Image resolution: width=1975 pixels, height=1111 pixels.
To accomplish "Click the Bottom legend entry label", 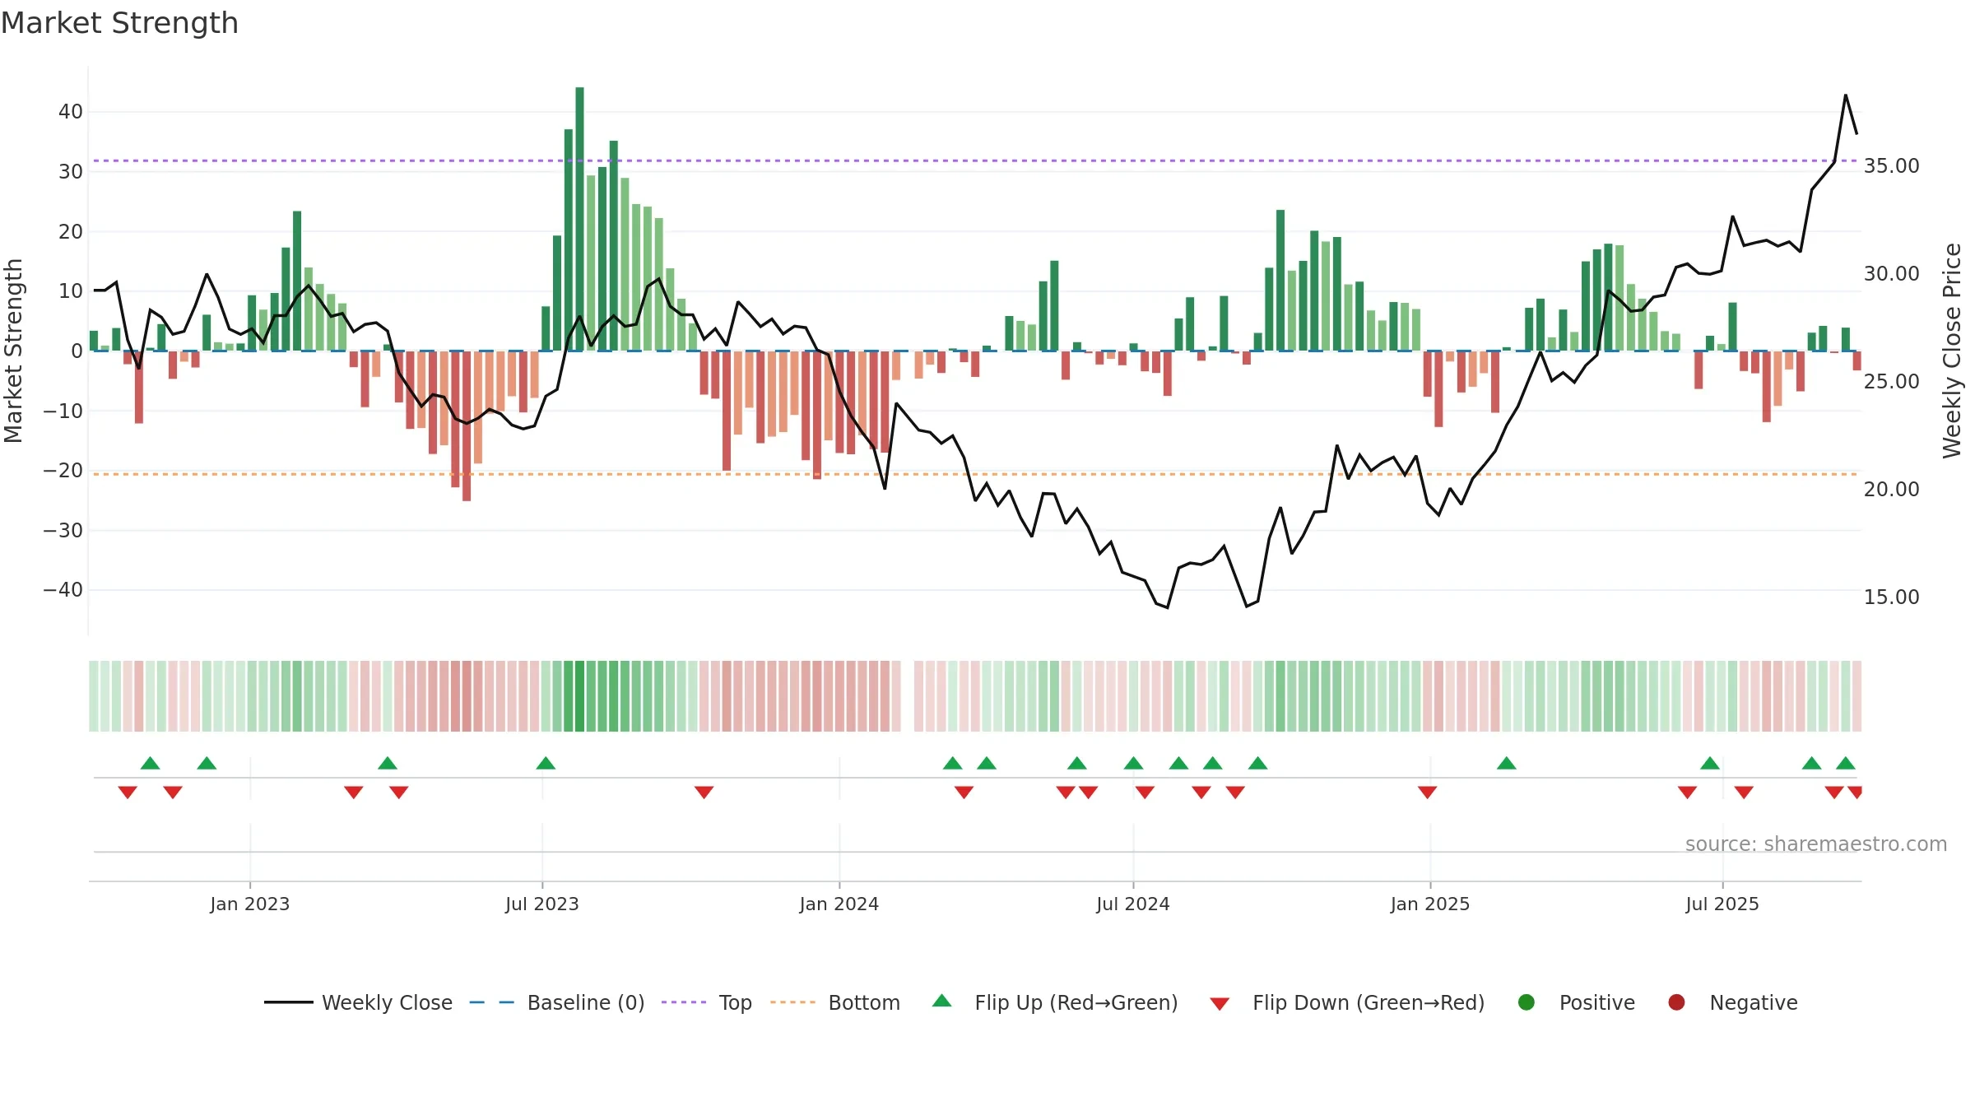I will [864, 1002].
